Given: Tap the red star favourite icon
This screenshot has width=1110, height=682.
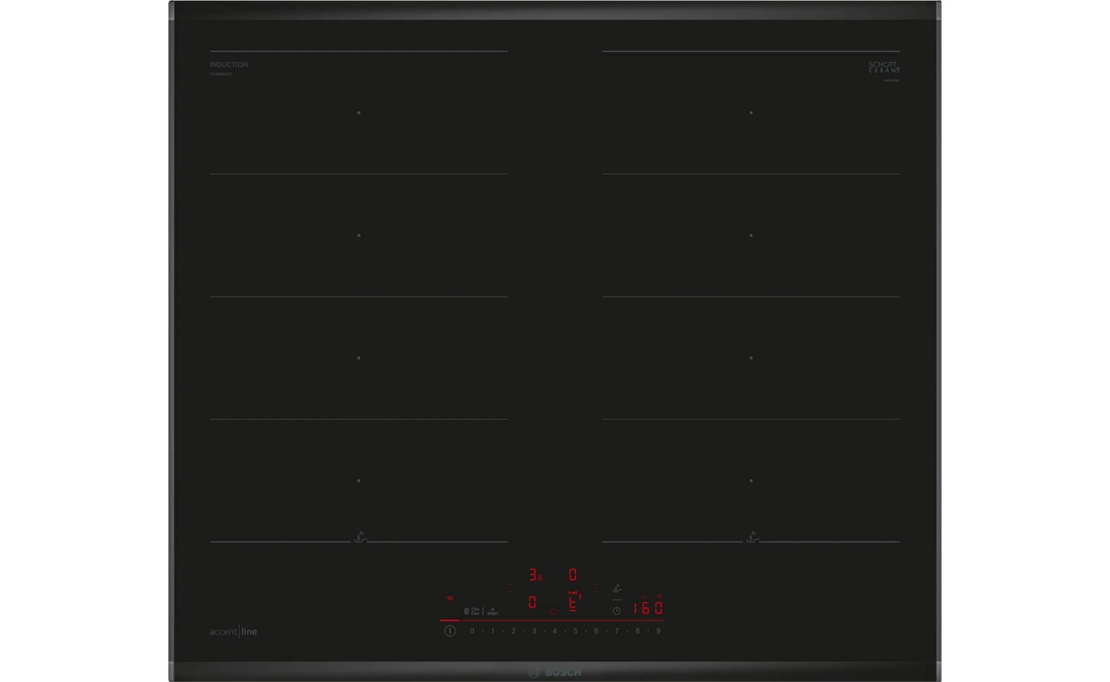Looking at the screenshot, I should [553, 611].
